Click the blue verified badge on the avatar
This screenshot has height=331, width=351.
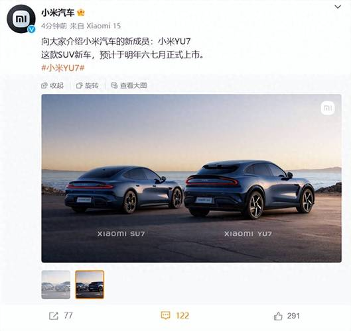32,29
